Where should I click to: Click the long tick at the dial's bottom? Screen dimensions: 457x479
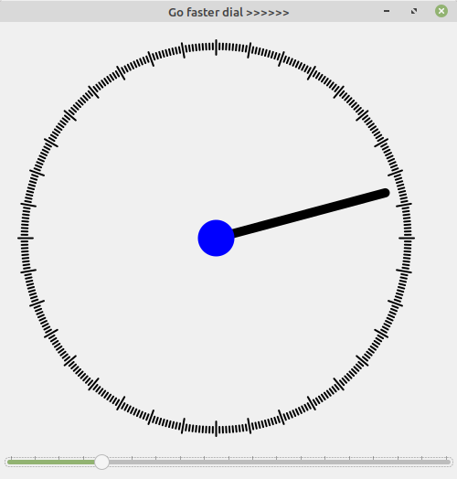(x=217, y=429)
